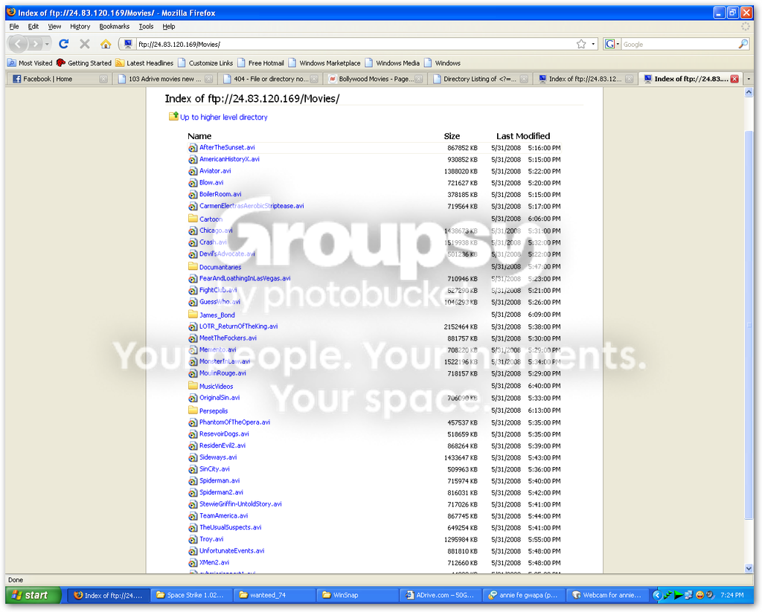Click the file icon beside SinCity.avi
Image resolution: width=762 pixels, height=612 pixels.
[x=193, y=470]
